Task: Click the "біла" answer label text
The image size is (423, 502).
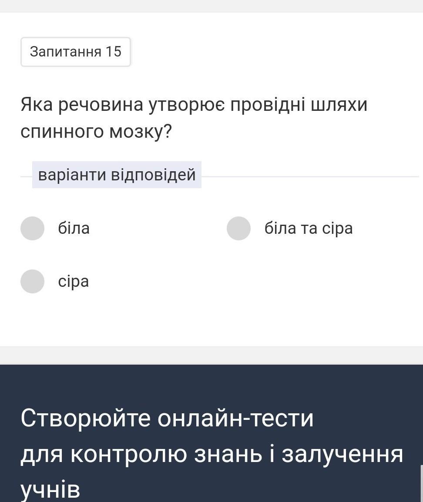Action: click(x=74, y=228)
